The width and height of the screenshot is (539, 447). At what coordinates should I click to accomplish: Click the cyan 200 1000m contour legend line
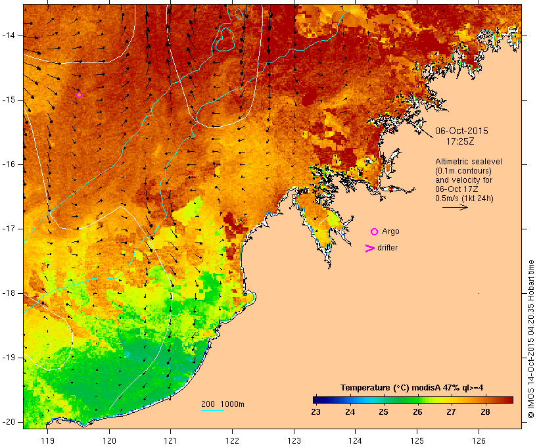point(212,410)
